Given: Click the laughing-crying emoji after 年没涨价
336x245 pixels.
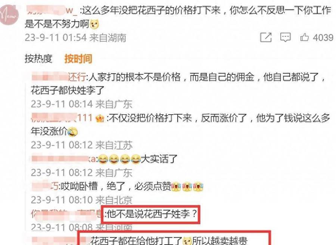Looking at the screenshot, I should point(72,131).
